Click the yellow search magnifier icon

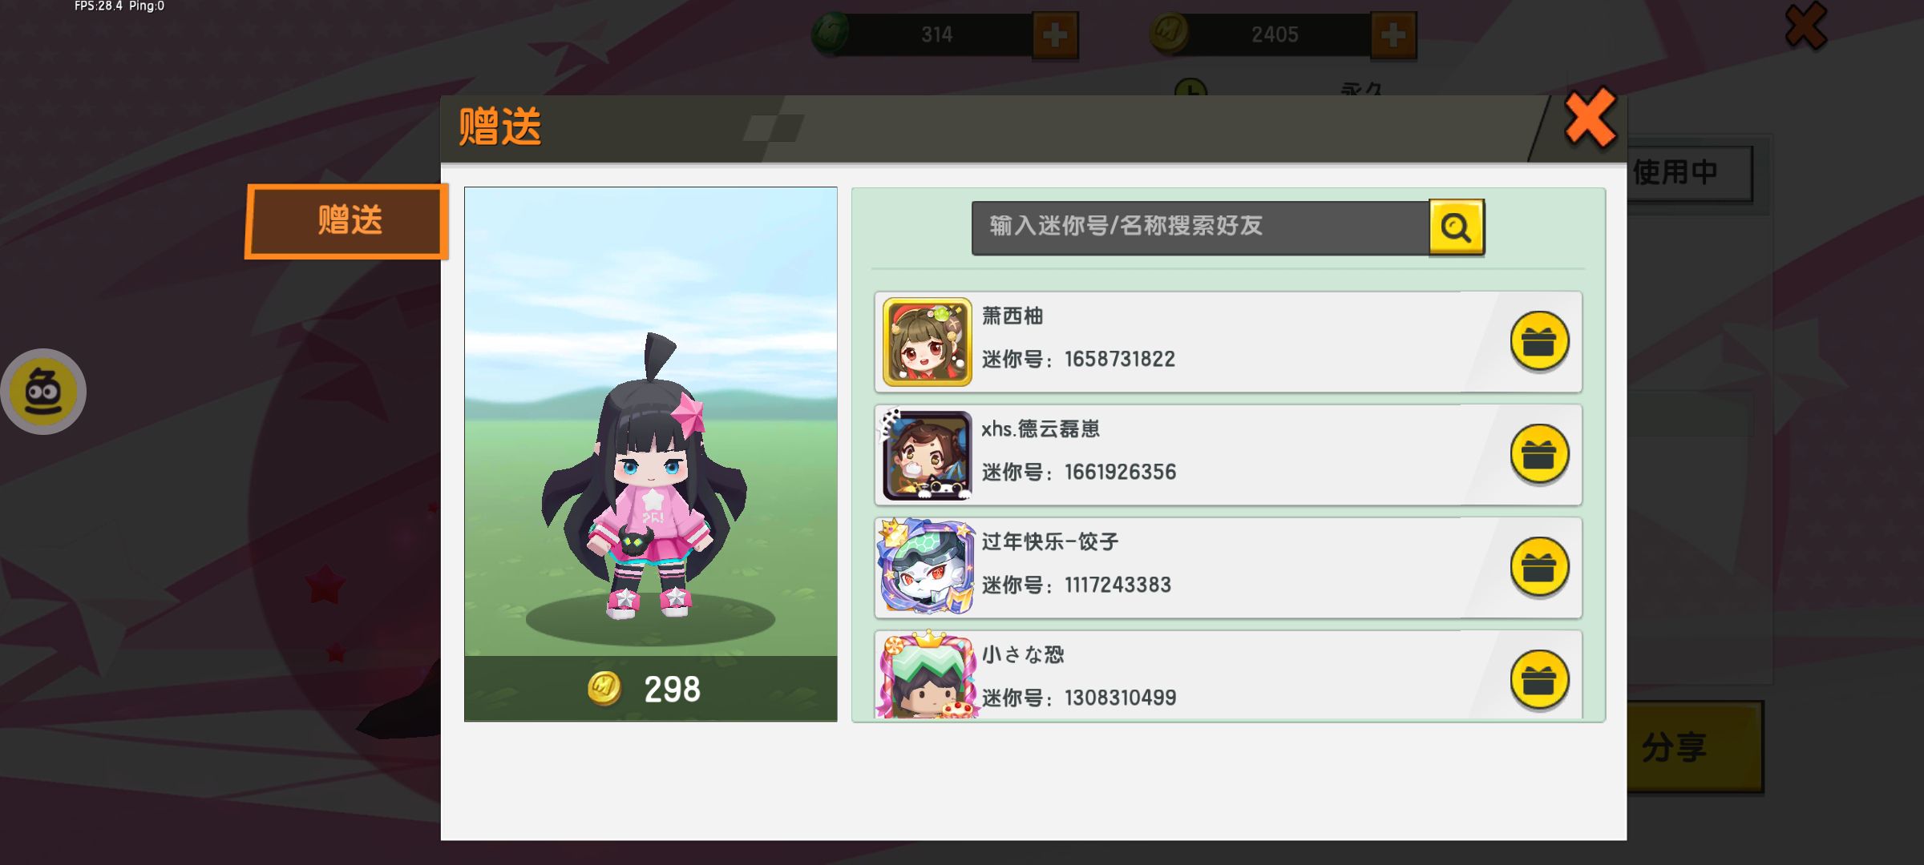click(1457, 227)
